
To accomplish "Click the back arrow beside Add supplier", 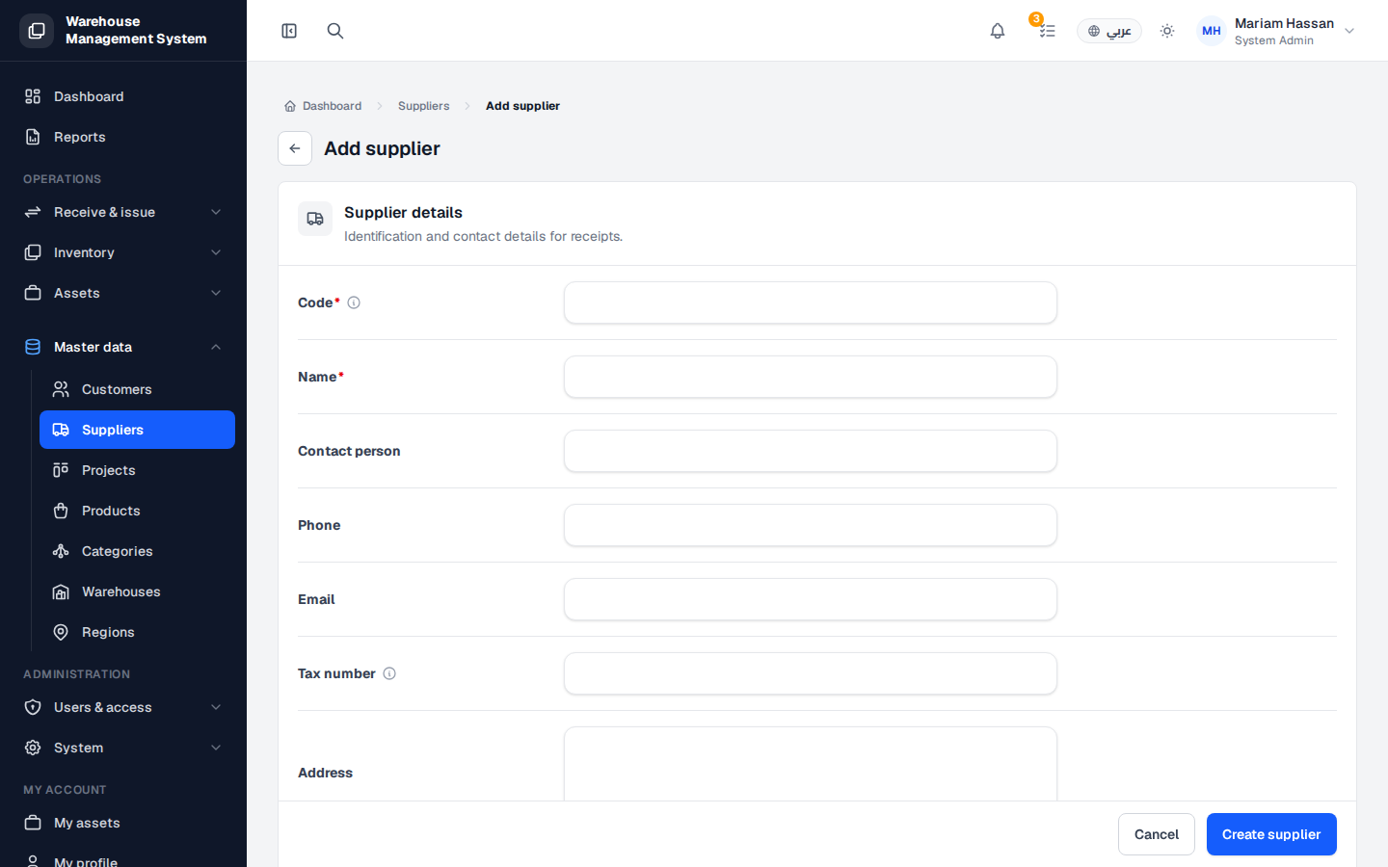I will pos(295,148).
